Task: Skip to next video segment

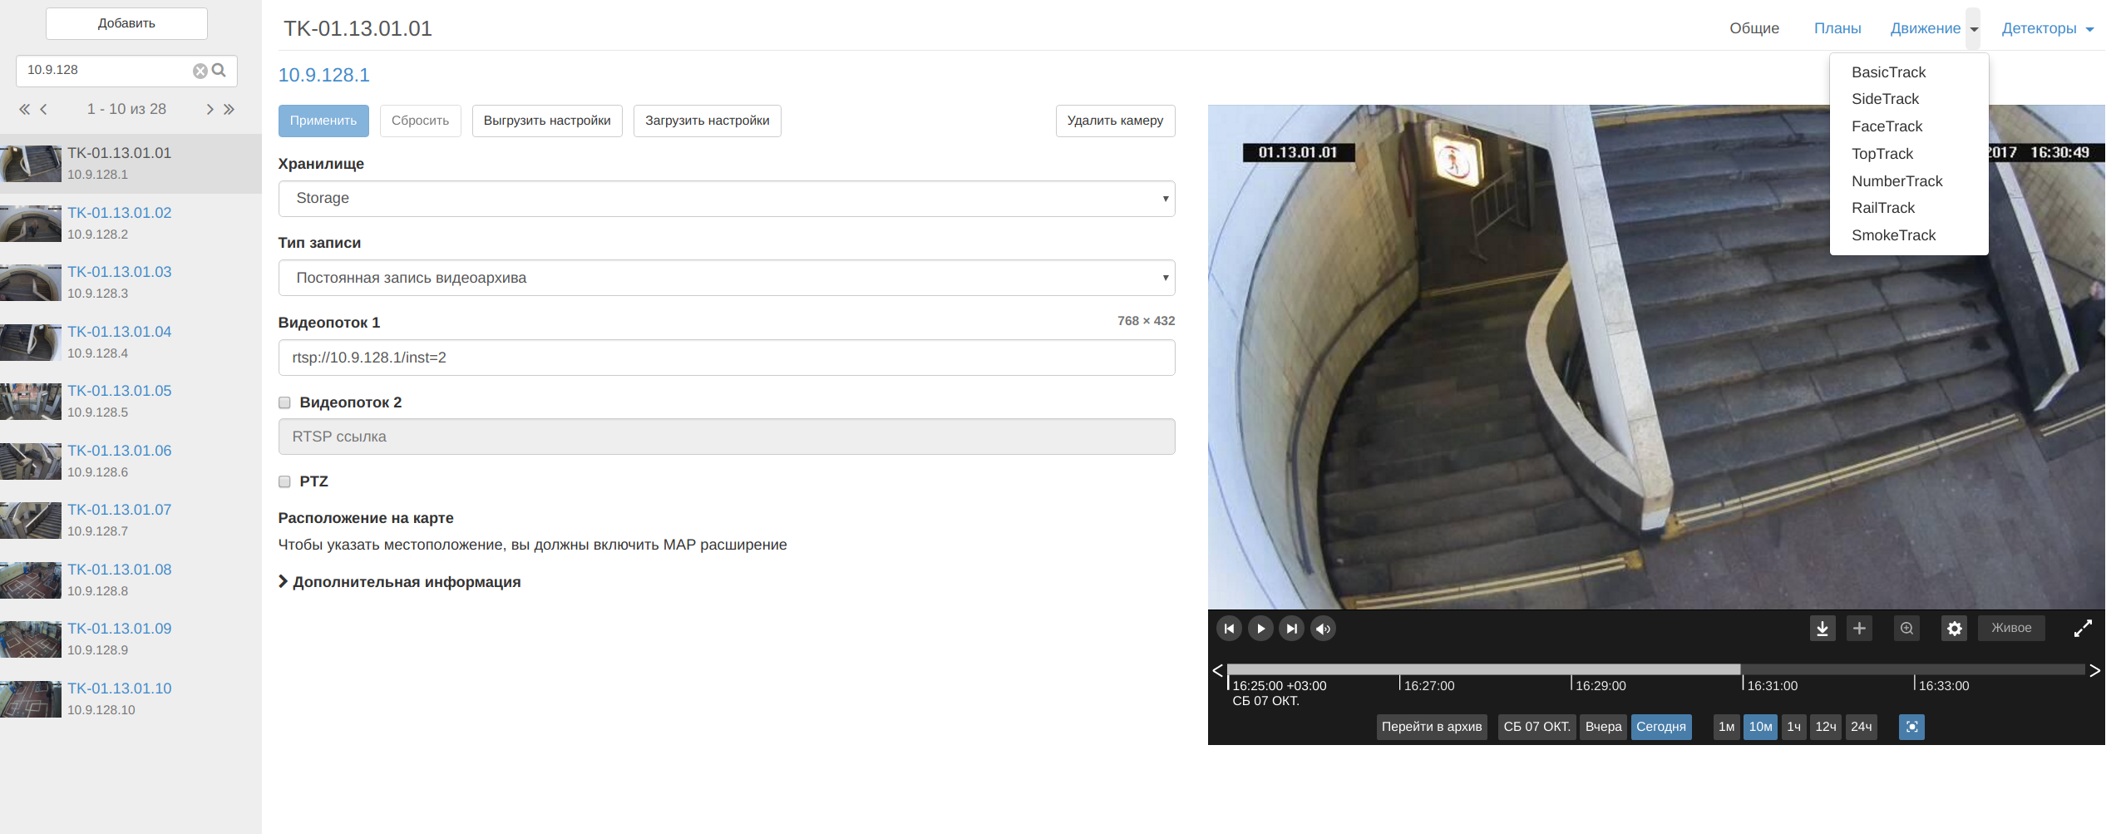Action: click(1291, 629)
